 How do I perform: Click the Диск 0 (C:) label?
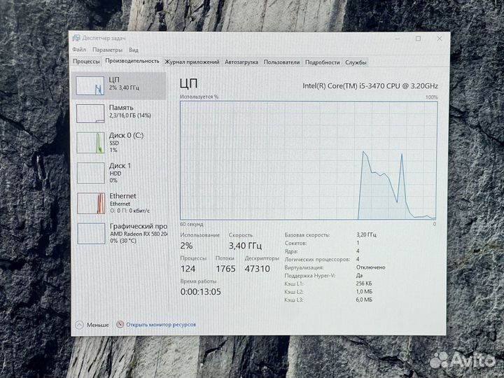click(x=126, y=135)
